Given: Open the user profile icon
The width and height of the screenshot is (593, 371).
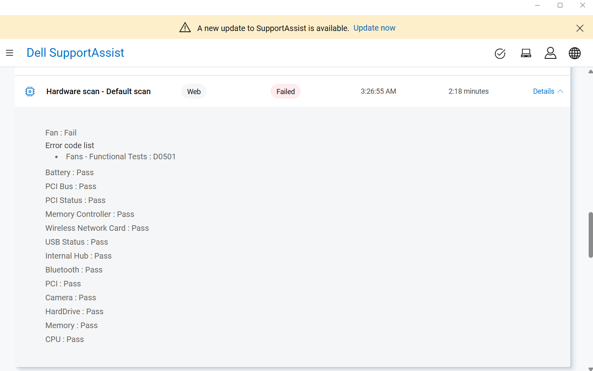Looking at the screenshot, I should [550, 53].
